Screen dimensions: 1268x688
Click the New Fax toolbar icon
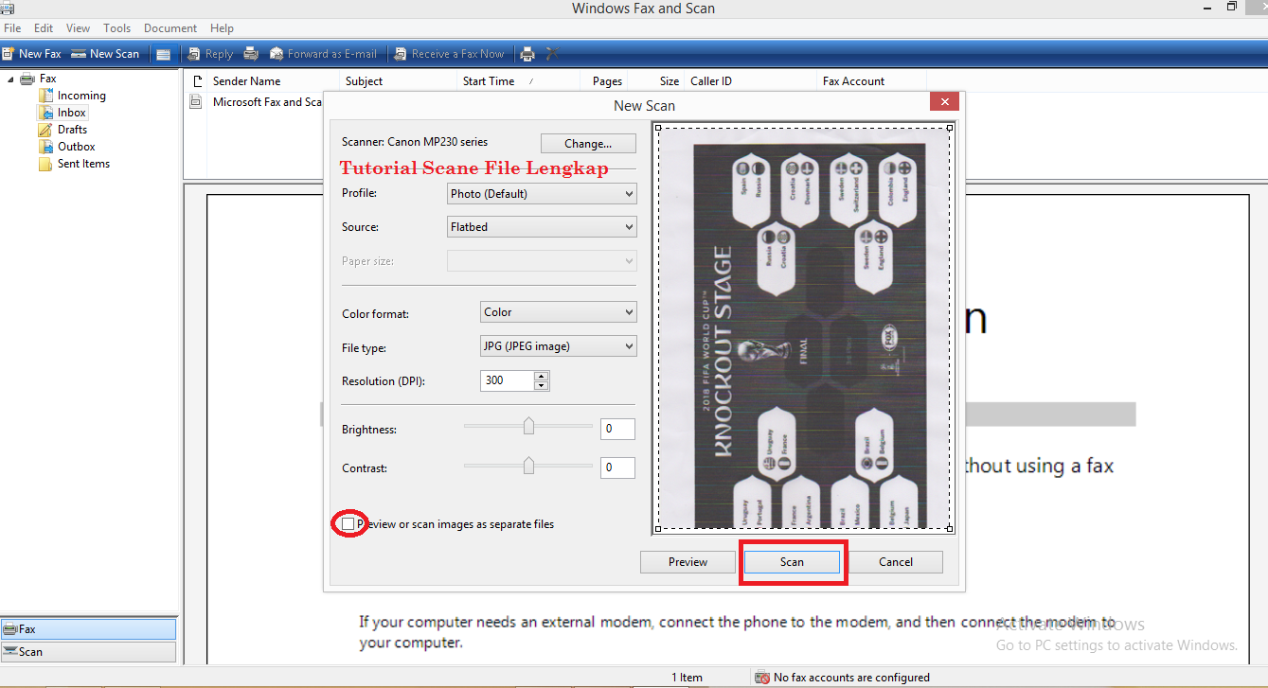pos(32,53)
